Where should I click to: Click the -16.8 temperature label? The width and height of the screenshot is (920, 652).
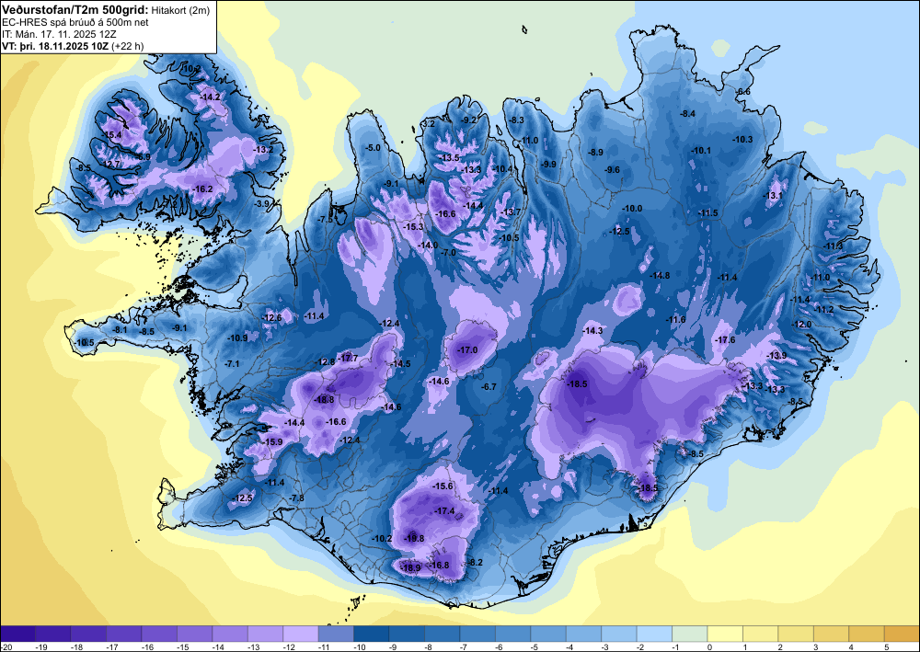pos(439,566)
